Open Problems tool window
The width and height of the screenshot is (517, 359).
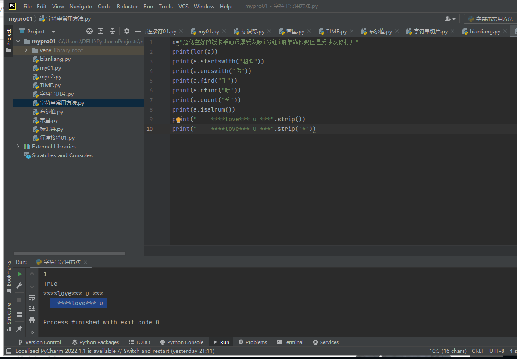253,342
